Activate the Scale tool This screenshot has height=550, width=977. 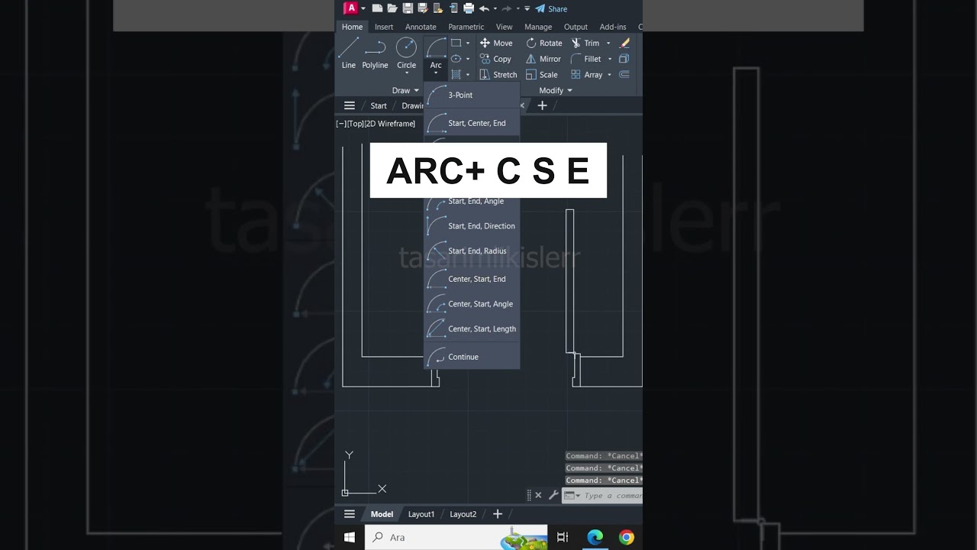[542, 75]
